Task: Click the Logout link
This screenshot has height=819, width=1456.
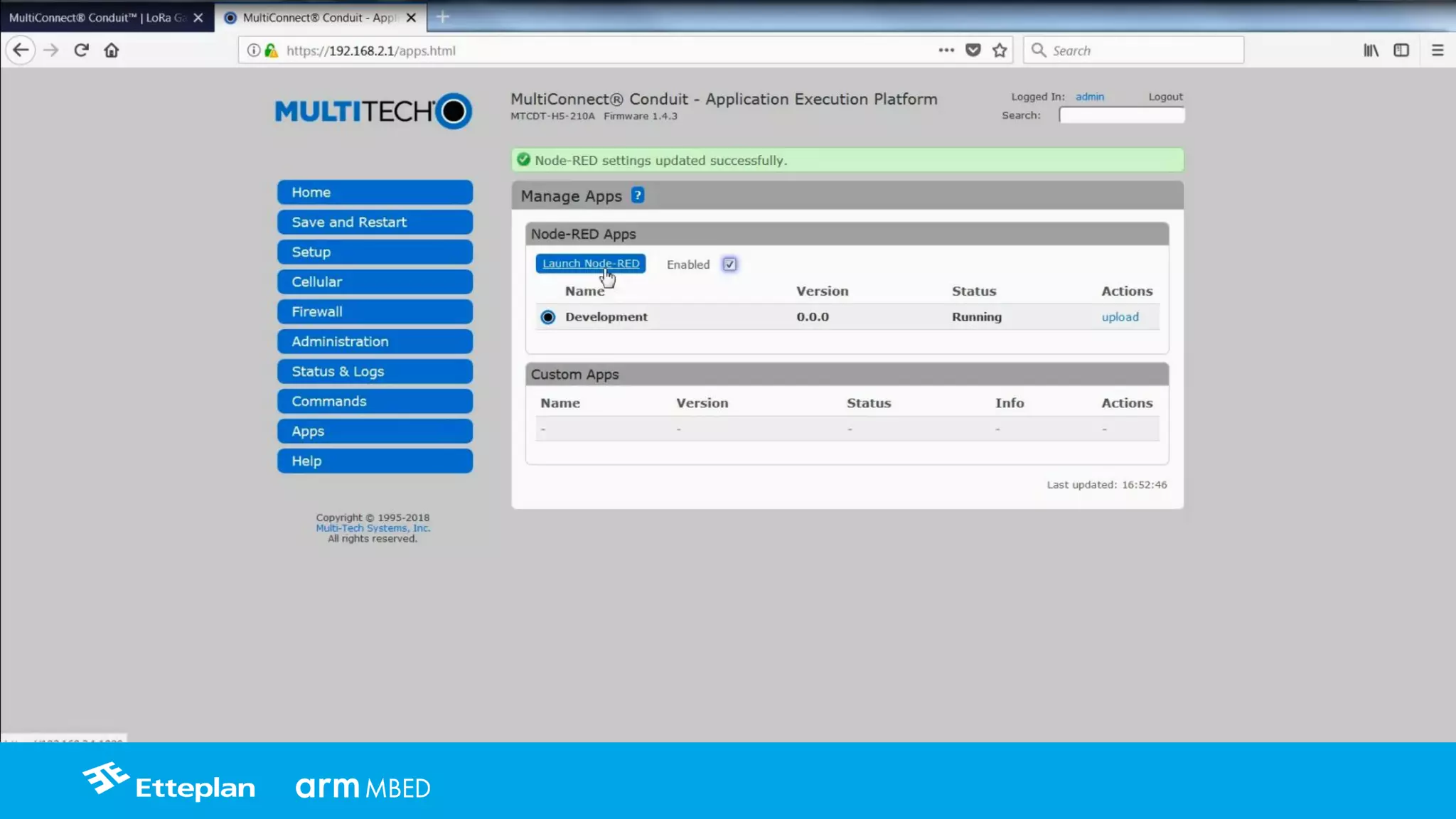Action: (x=1165, y=97)
